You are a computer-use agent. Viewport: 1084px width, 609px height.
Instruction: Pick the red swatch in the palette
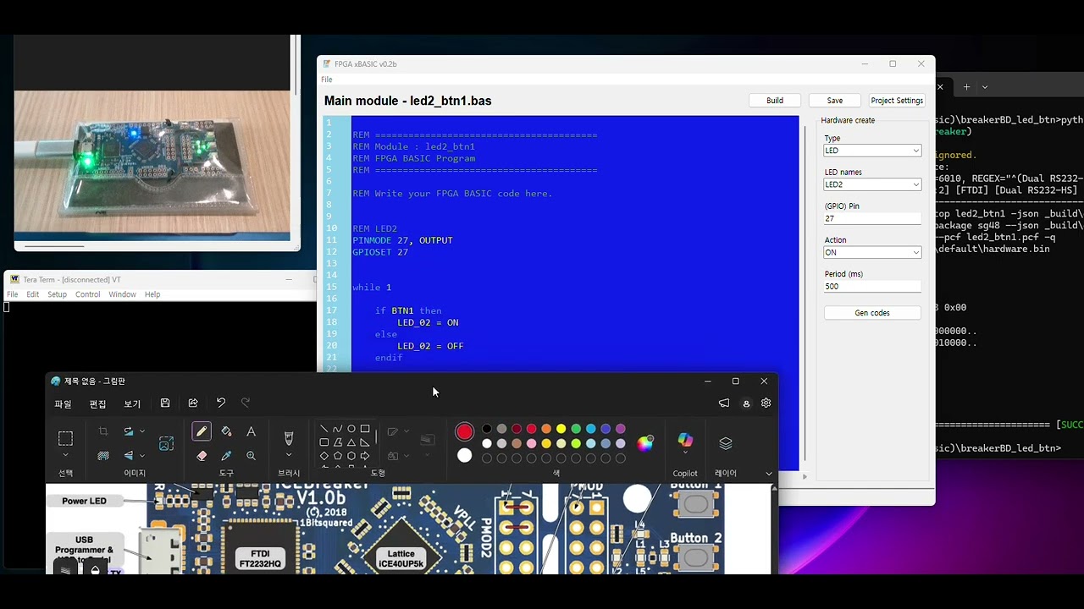click(531, 429)
